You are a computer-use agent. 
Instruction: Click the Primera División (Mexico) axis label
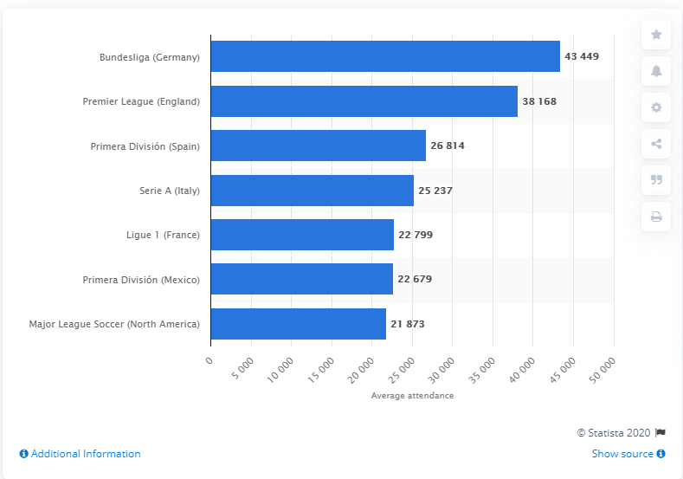click(141, 280)
